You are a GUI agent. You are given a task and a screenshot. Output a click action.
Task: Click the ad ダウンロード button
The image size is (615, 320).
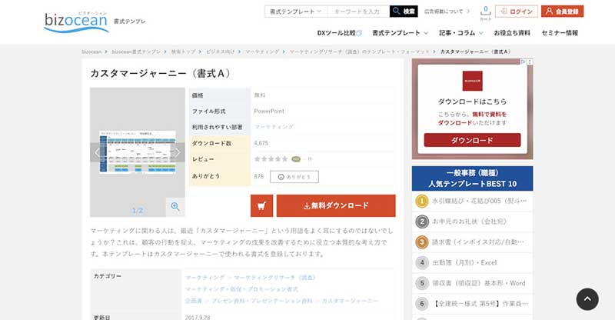coord(472,140)
